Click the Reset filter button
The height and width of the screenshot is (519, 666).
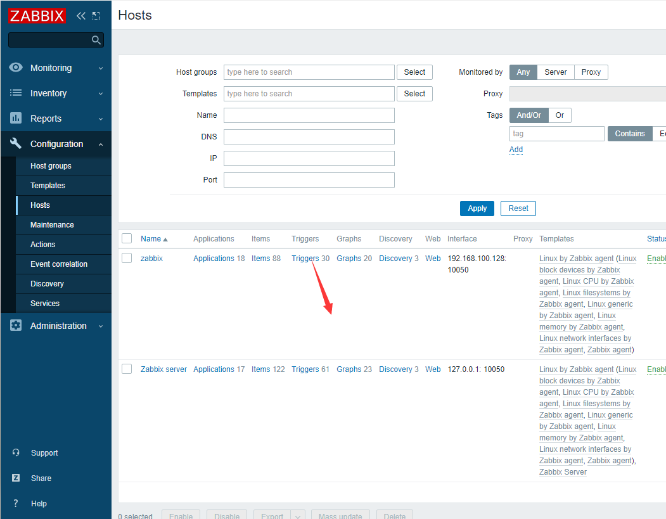(x=518, y=208)
